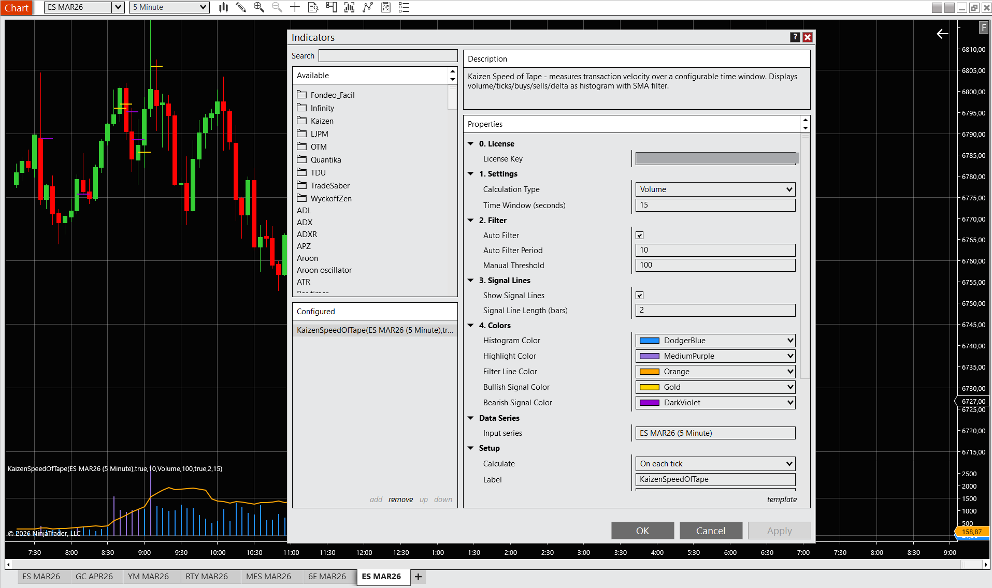The height and width of the screenshot is (588, 992).
Task: Uncheck the Auto Filter checkbox
Action: pos(640,236)
